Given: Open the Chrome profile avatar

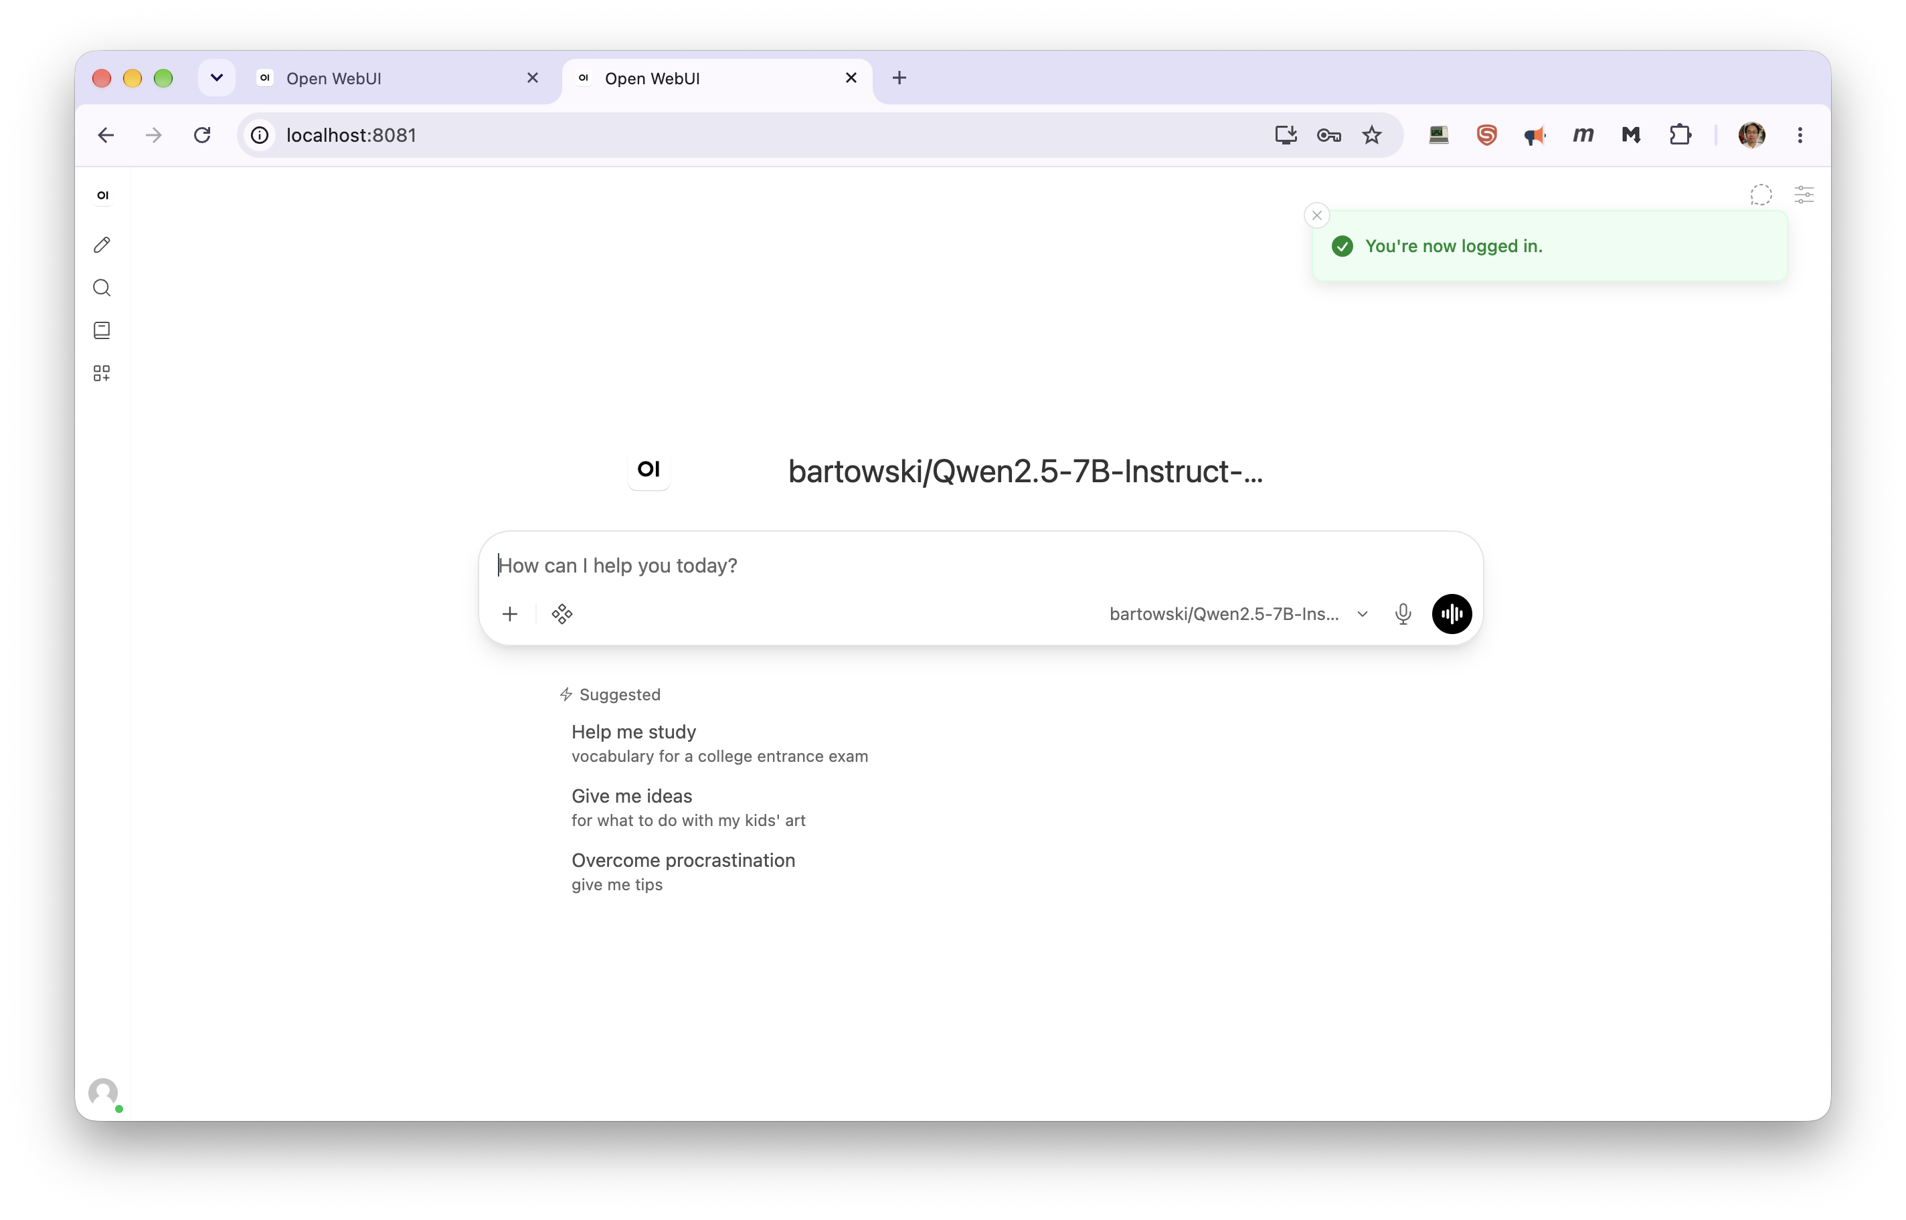Looking at the screenshot, I should (x=1751, y=136).
